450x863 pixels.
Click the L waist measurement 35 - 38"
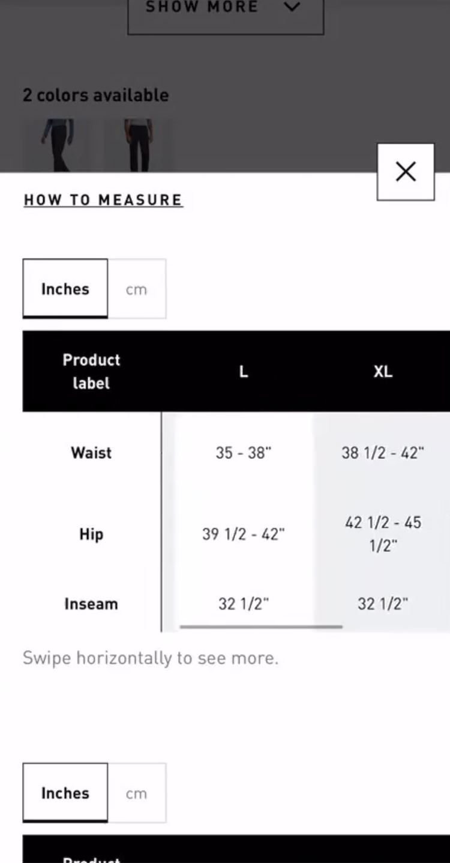[x=243, y=452]
